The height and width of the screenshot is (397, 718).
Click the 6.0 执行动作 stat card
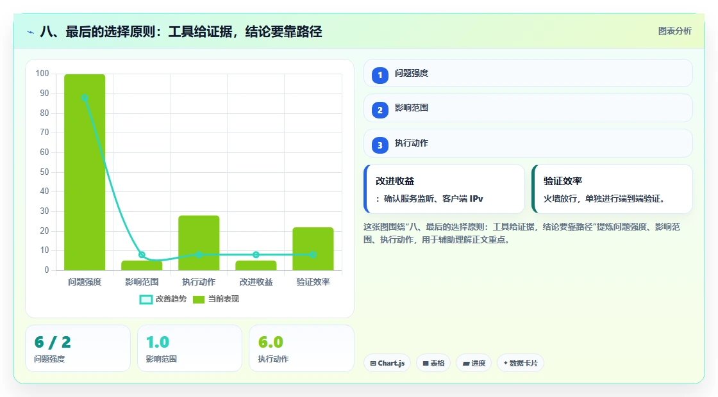click(x=301, y=348)
